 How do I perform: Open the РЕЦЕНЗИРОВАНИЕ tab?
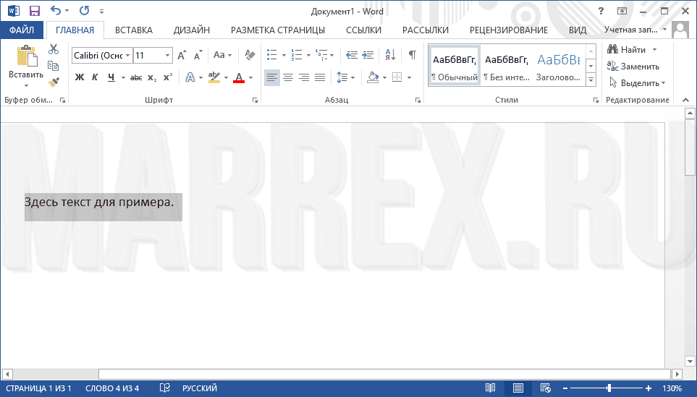[509, 30]
